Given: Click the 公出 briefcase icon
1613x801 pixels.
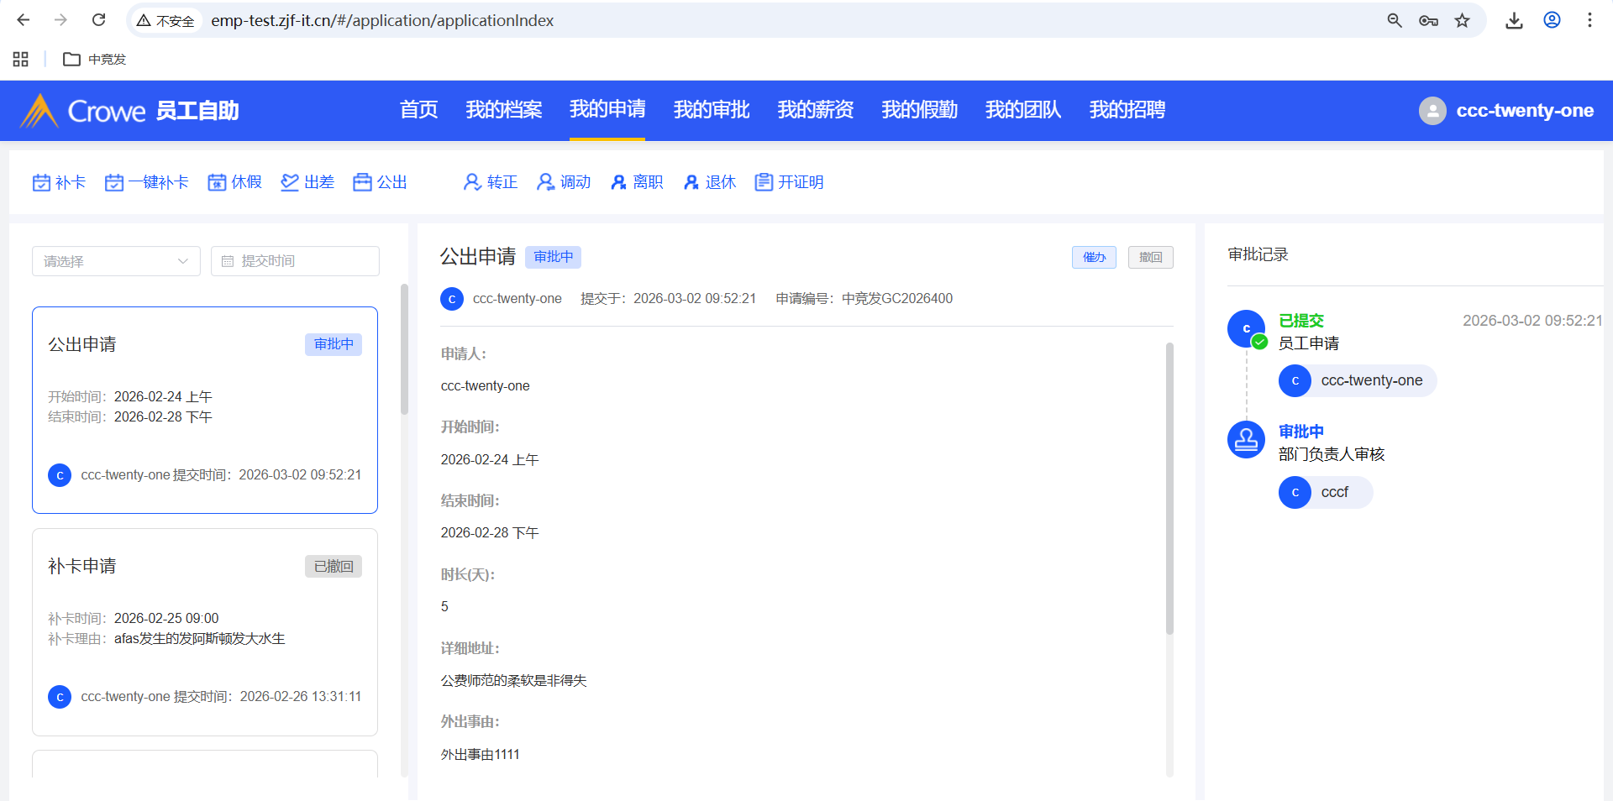Looking at the screenshot, I should click(362, 182).
